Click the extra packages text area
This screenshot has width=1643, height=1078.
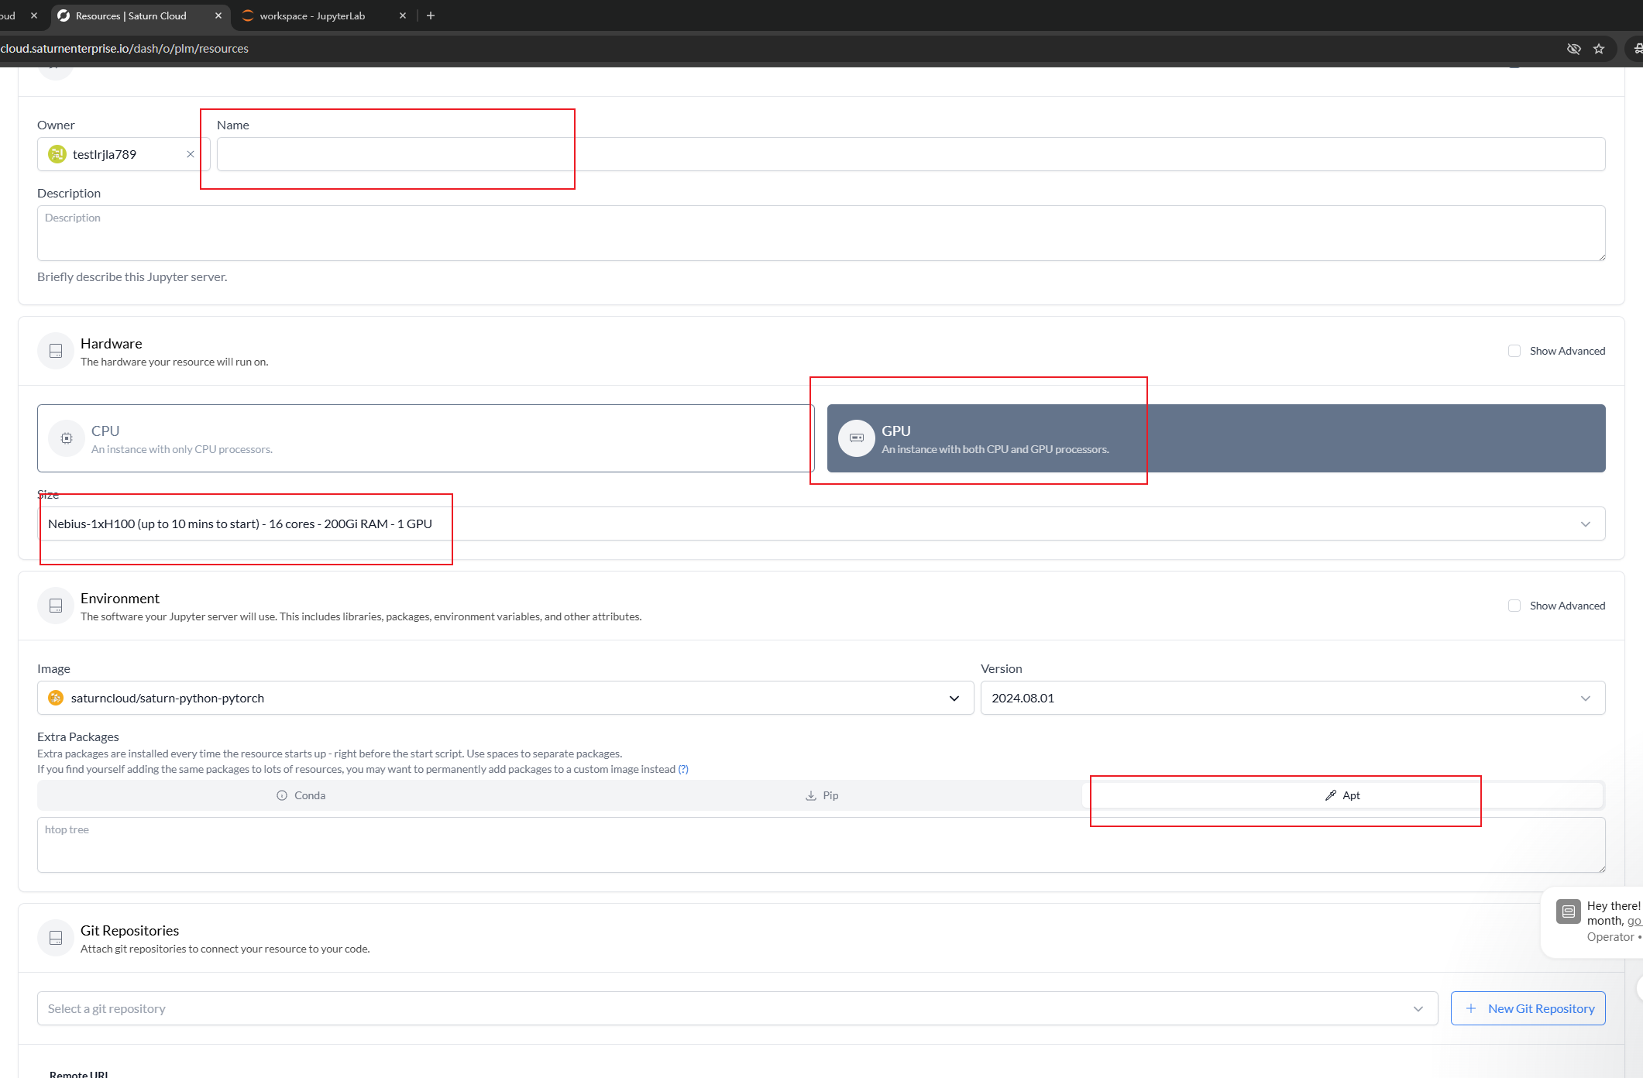click(821, 846)
